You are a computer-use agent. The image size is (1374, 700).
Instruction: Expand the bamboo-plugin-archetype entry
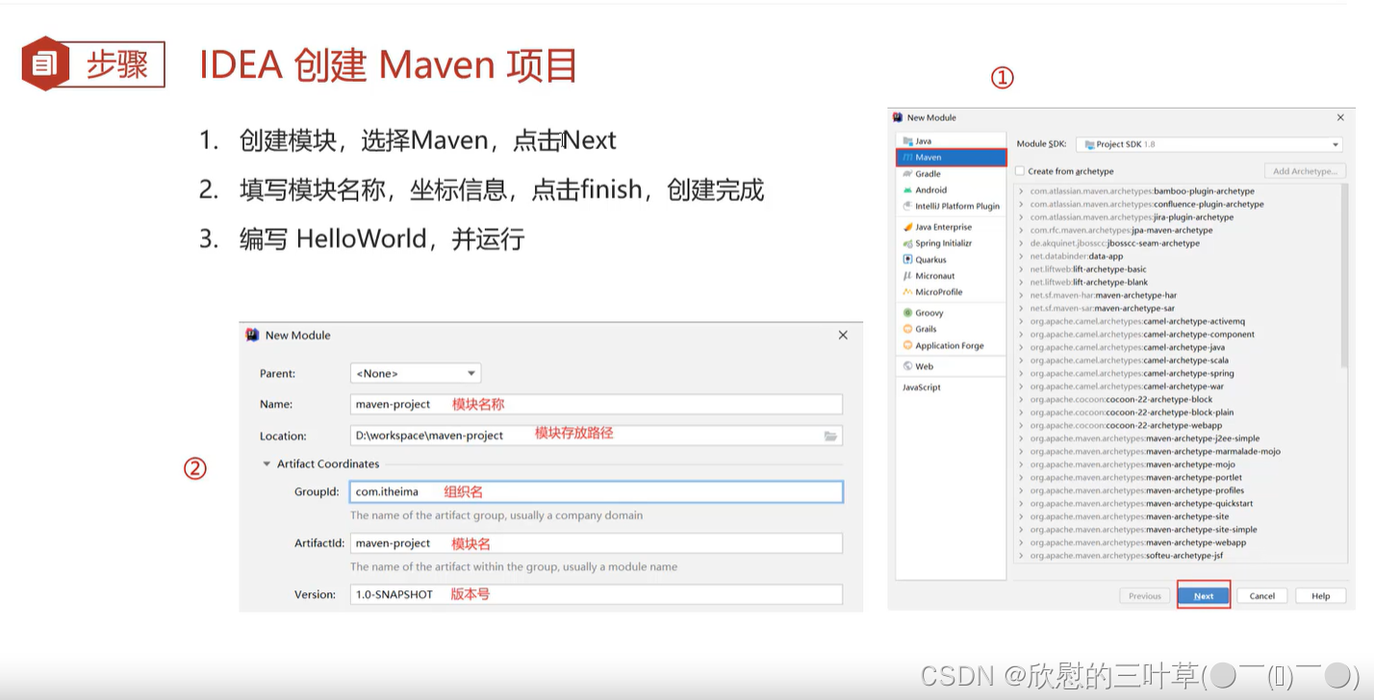[x=1021, y=191]
